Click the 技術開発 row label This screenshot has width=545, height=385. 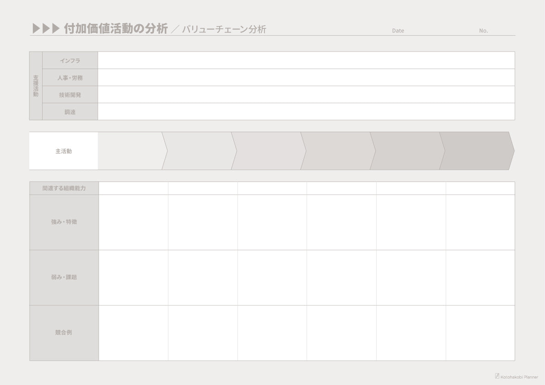(x=70, y=95)
